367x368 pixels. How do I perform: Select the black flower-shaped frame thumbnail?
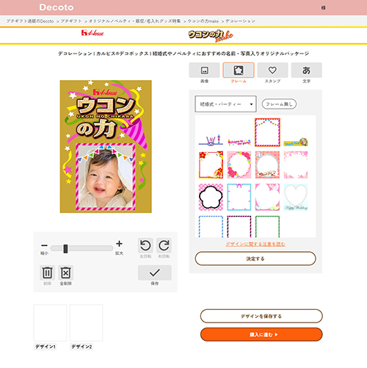click(211, 197)
